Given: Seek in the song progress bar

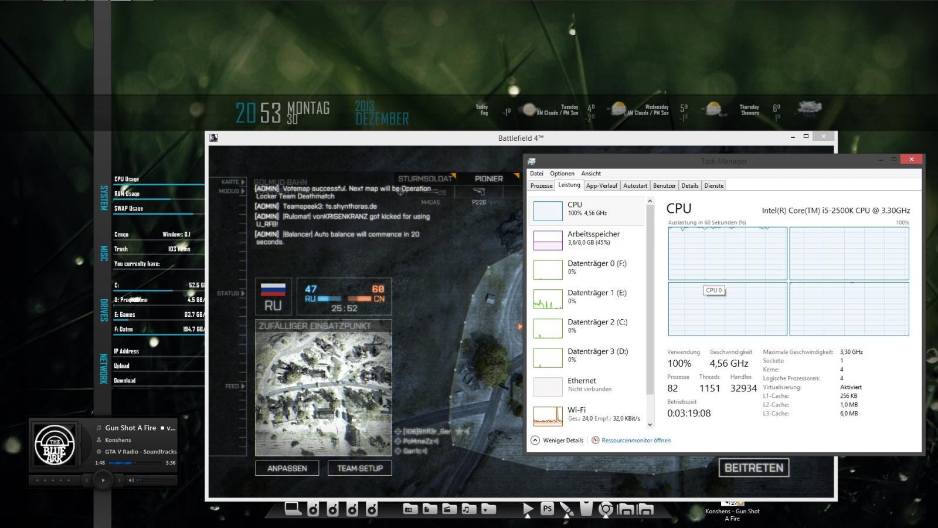Looking at the screenshot, I should click(135, 463).
